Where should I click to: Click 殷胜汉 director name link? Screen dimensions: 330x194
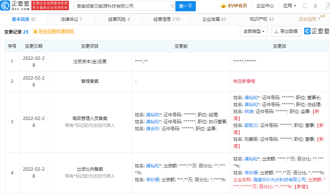pyautogui.click(x=251, y=125)
